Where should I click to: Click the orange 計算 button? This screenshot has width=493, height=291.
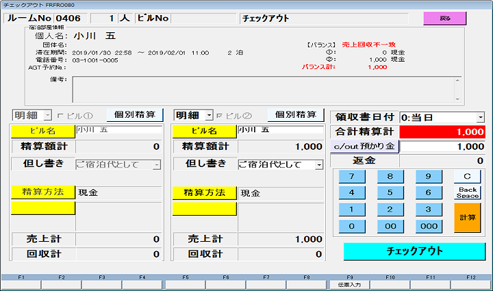467,218
